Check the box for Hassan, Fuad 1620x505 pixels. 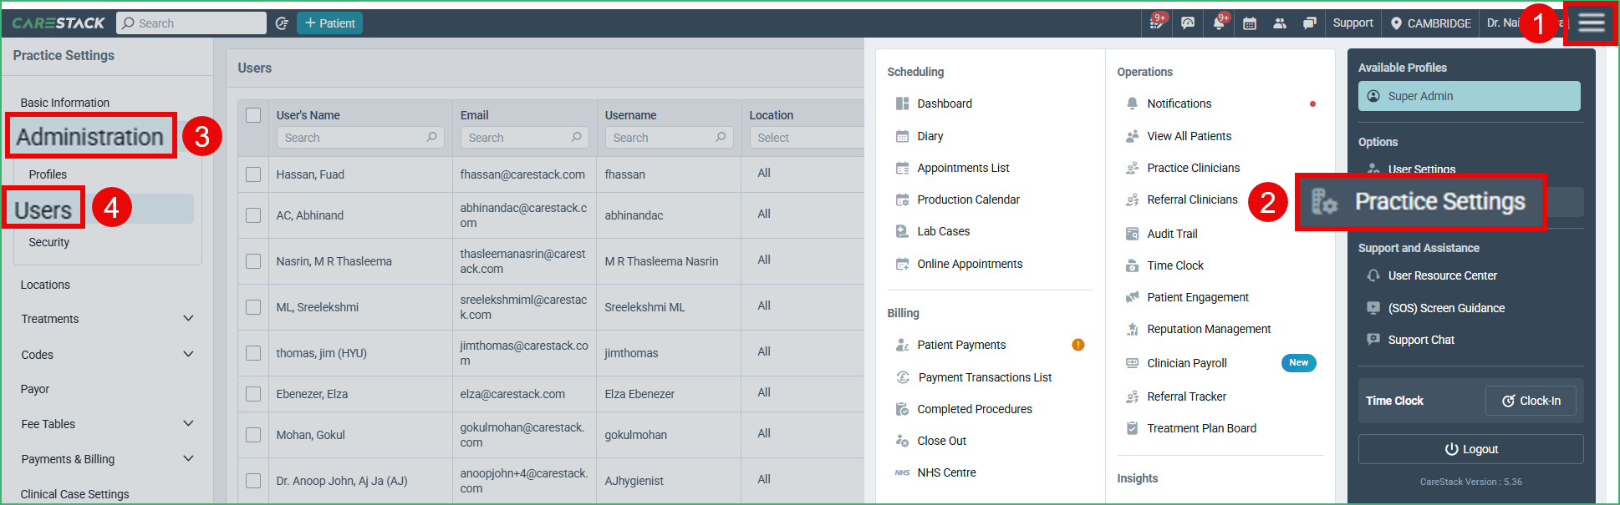pos(253,174)
